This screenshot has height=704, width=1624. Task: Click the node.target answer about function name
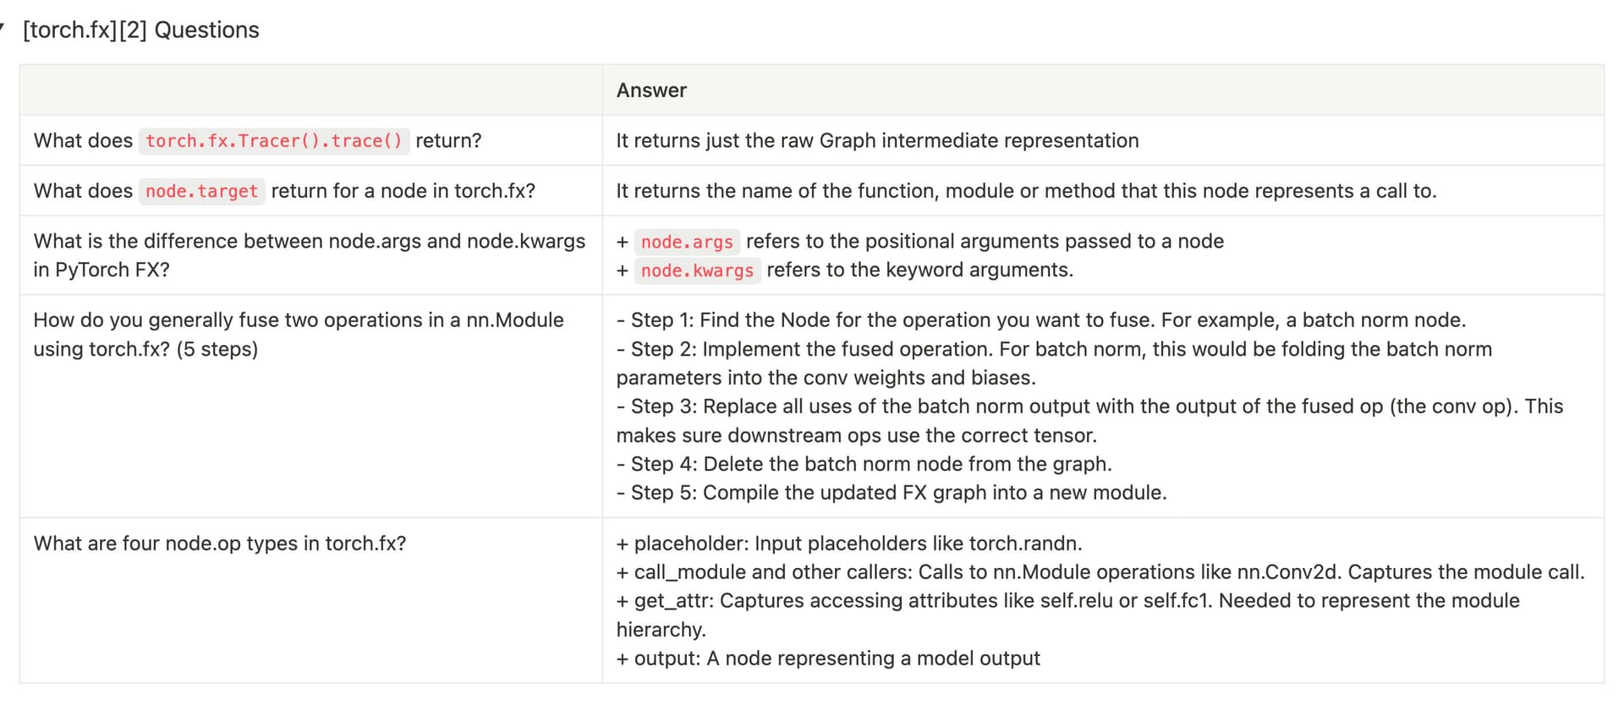tap(1026, 191)
